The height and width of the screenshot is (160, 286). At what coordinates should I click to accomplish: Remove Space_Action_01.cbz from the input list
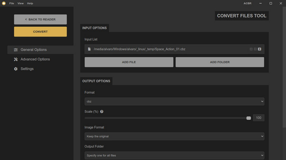pyautogui.click(x=259, y=49)
